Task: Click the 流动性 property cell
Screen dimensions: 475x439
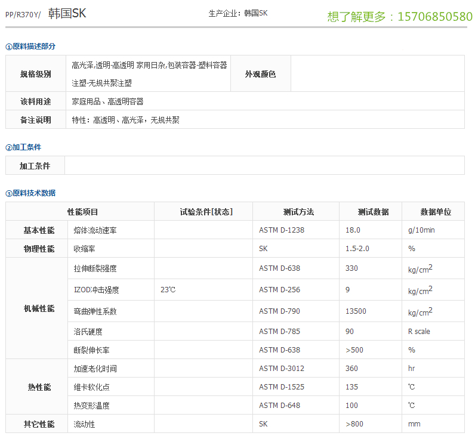Action: click(111, 423)
